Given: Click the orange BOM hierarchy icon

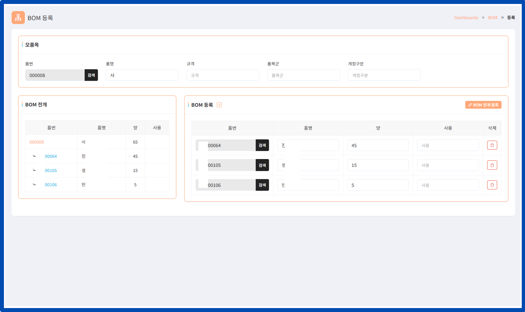Looking at the screenshot, I should 18,18.
